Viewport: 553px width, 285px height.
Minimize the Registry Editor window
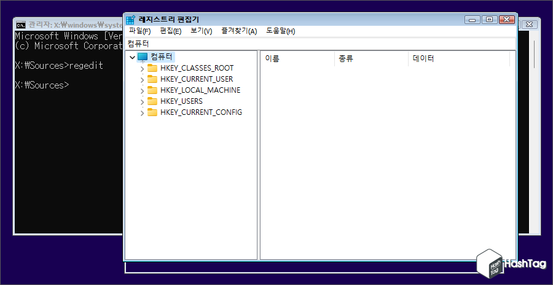(473, 20)
